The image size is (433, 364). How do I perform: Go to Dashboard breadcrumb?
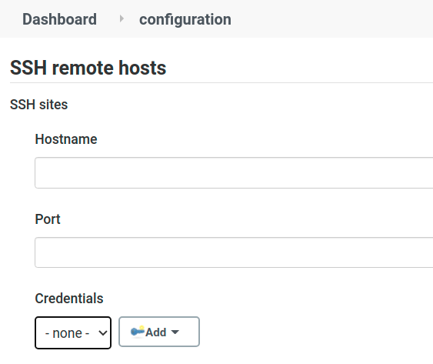click(x=60, y=19)
